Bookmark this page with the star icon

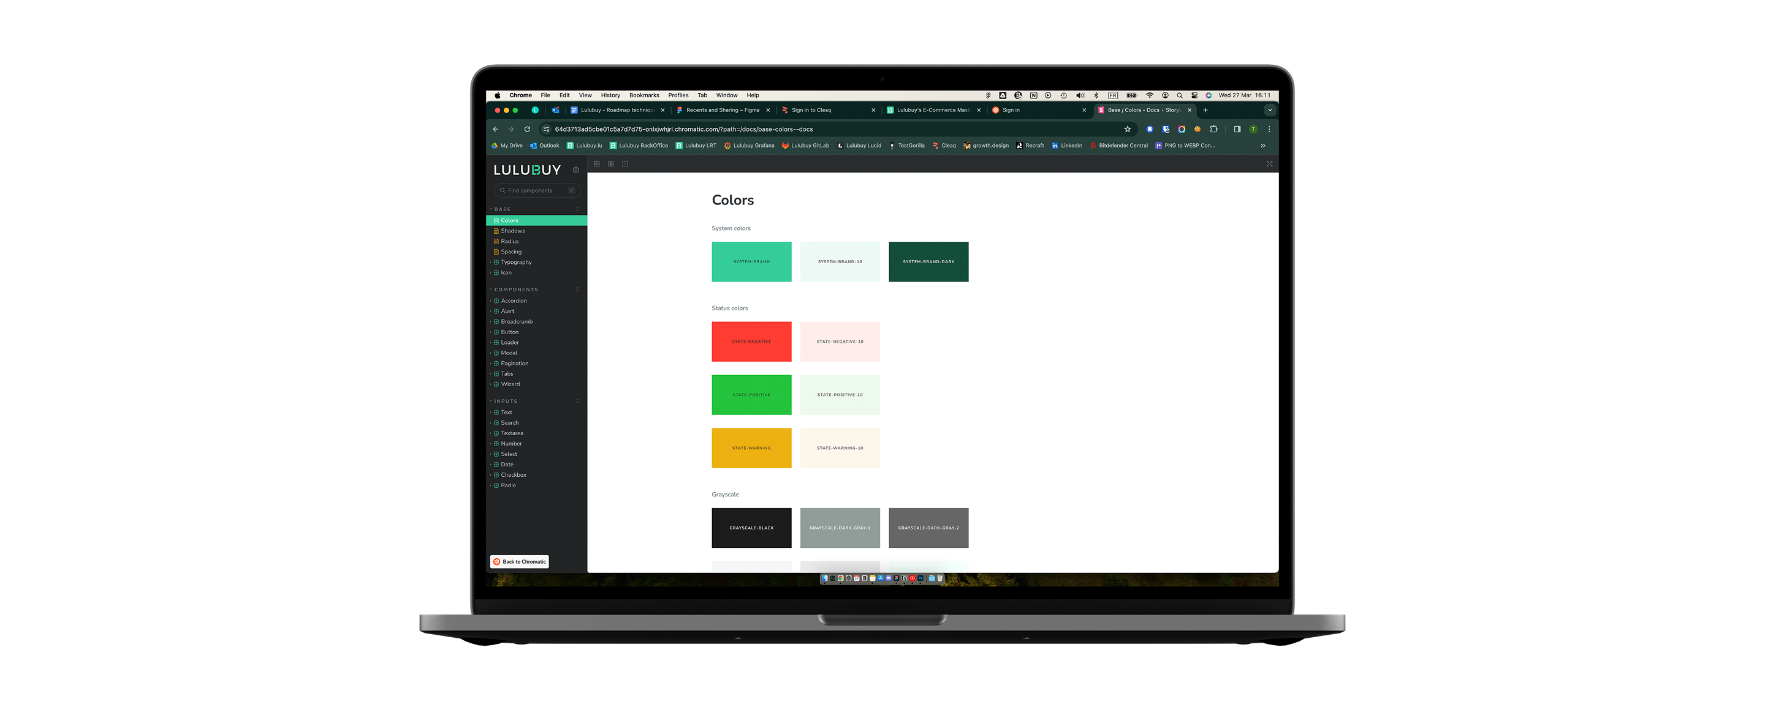tap(1127, 129)
